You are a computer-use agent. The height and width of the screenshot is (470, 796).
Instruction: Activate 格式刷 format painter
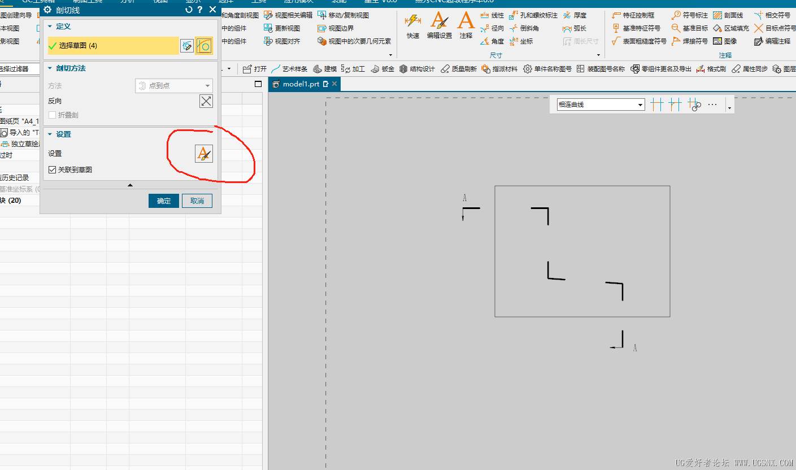coord(711,69)
